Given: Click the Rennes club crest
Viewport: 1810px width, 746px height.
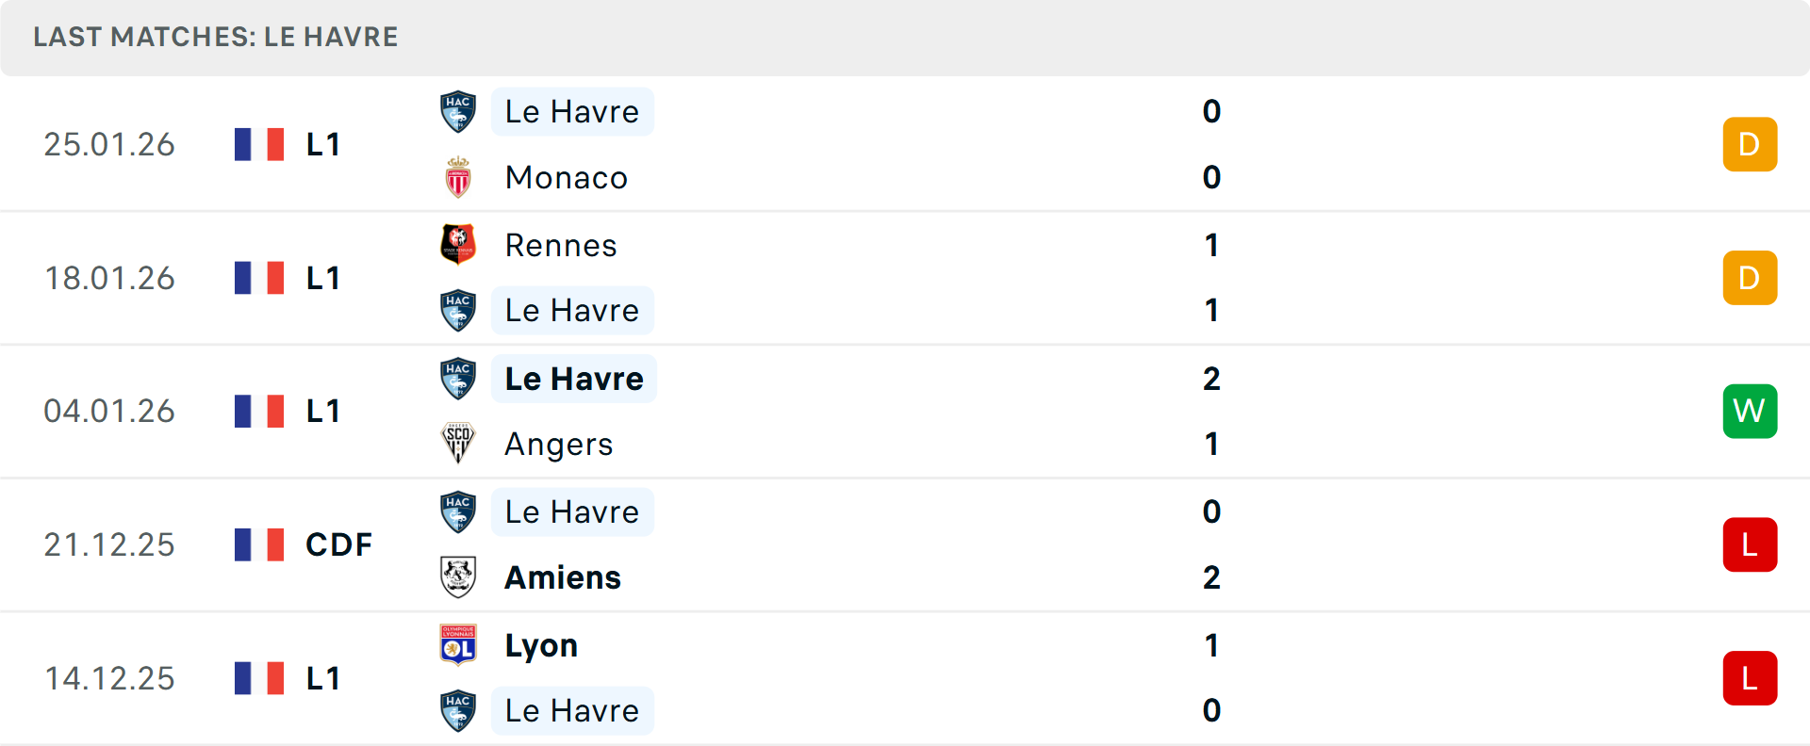Looking at the screenshot, I should [x=458, y=245].
